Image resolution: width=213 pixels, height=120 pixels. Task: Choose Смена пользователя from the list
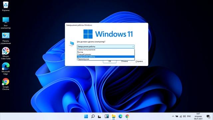(106, 50)
